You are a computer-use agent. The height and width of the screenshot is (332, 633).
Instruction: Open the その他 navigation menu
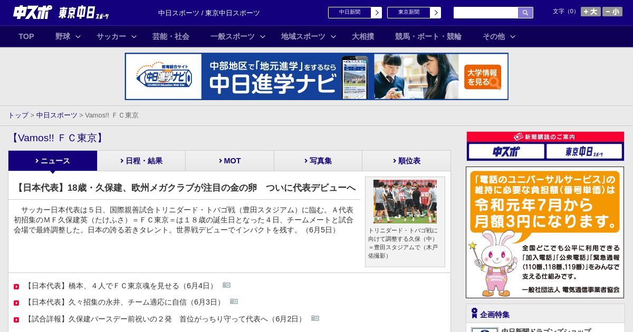point(494,36)
